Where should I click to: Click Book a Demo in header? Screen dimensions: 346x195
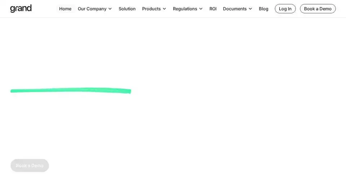click(x=318, y=9)
